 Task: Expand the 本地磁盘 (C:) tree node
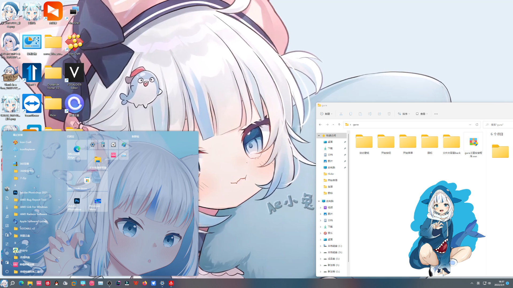click(320, 246)
